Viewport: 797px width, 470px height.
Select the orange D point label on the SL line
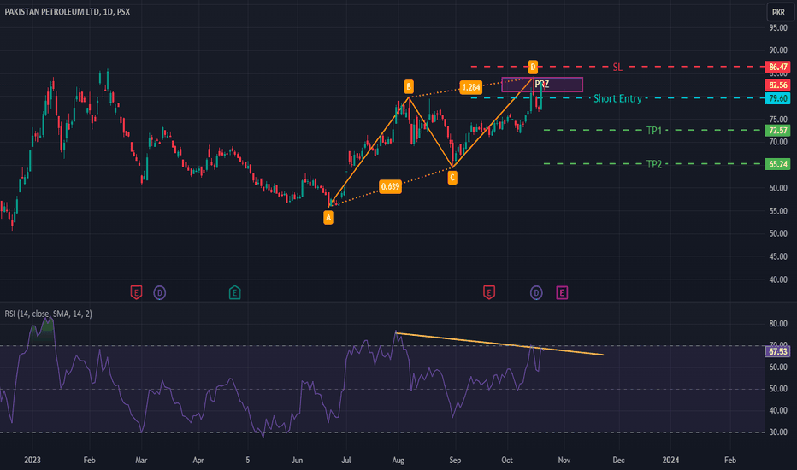[533, 67]
